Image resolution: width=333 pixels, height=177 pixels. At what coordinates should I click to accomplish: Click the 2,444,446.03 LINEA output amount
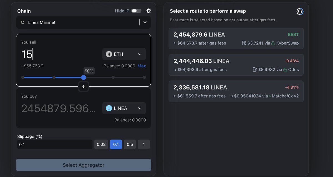point(201,61)
